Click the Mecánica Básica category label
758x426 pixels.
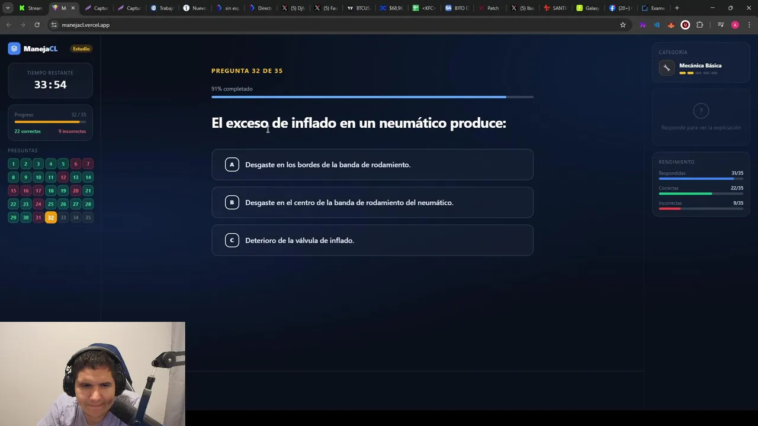point(700,66)
